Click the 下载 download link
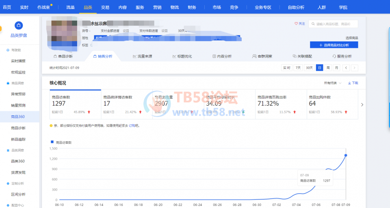 (353, 83)
